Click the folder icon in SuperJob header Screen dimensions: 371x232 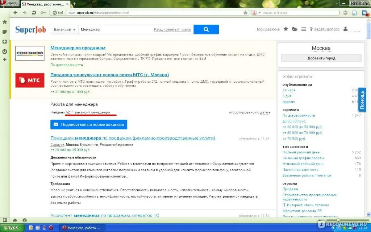point(295,29)
